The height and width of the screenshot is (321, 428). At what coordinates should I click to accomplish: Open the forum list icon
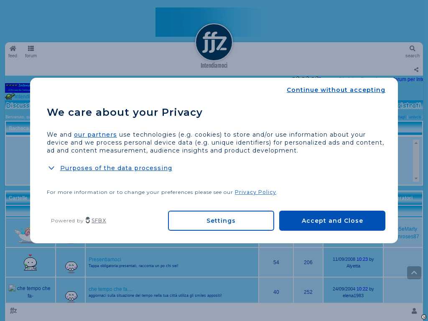31,49
